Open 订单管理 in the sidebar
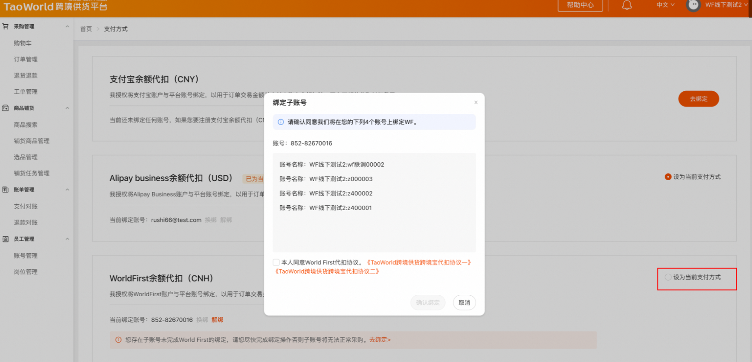Viewport: 752px width, 362px height. click(x=26, y=59)
